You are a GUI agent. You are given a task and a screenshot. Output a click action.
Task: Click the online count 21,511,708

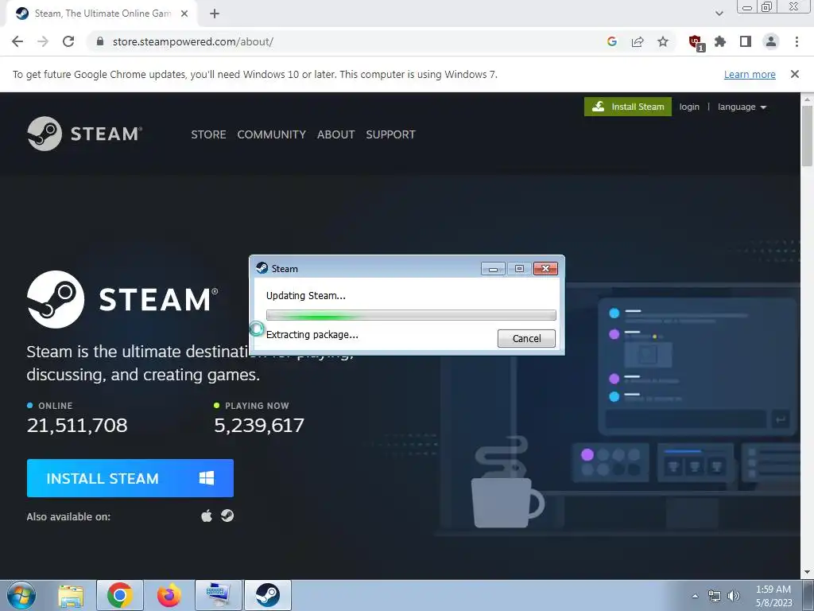77,426
